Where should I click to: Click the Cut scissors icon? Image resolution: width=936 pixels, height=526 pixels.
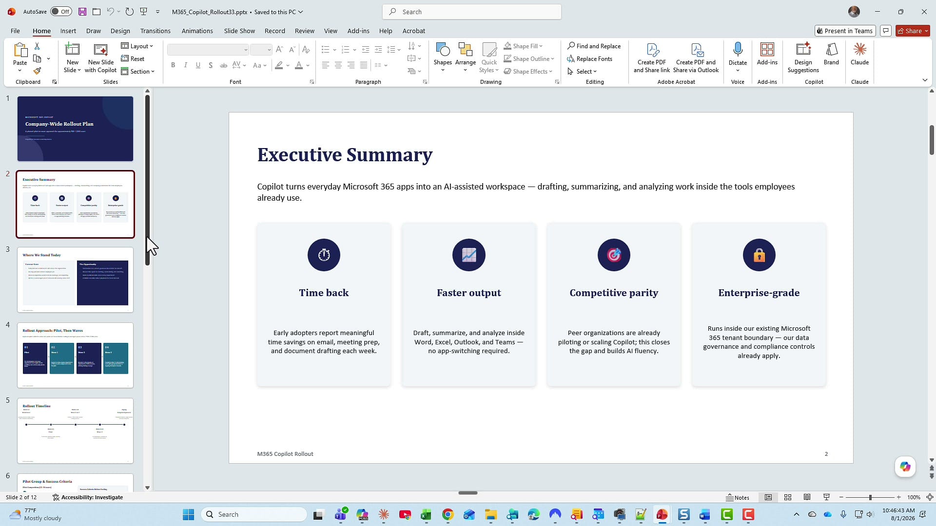pos(37,46)
